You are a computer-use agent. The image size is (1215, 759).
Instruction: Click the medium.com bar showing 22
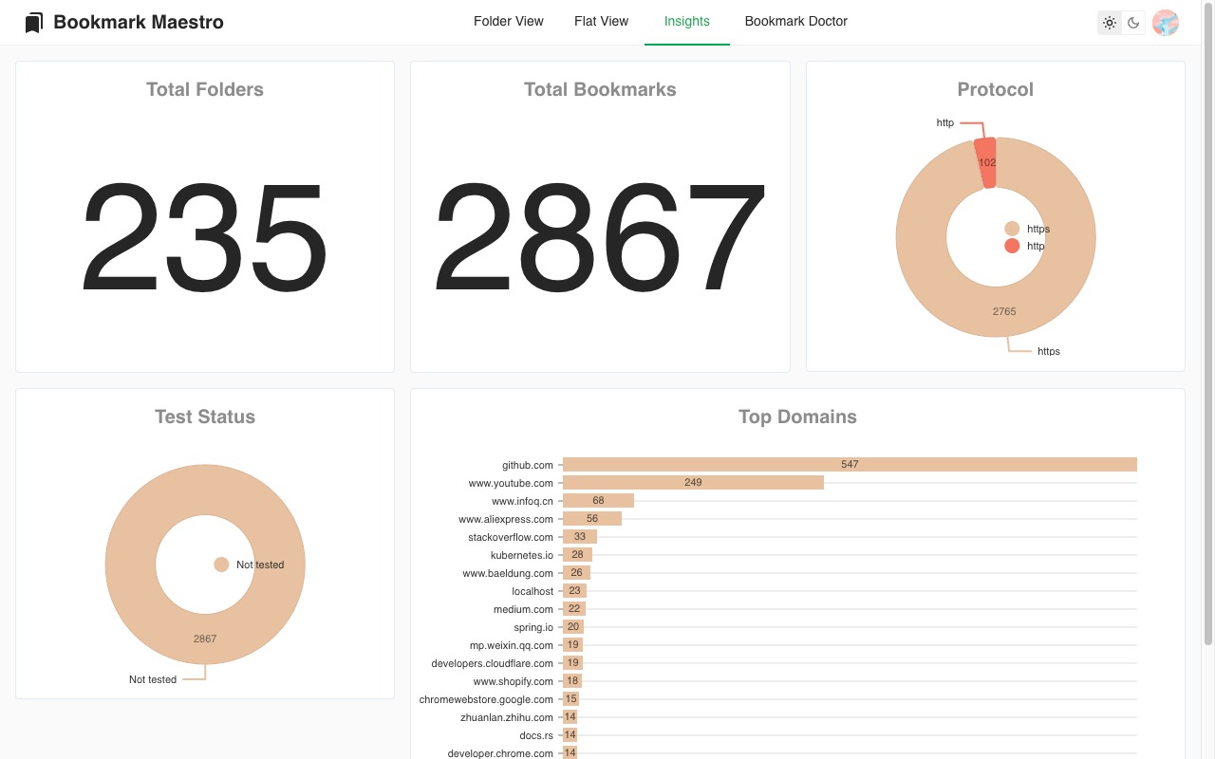coord(574,609)
